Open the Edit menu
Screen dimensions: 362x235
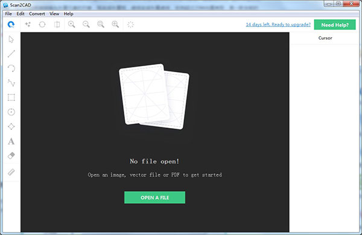tap(21, 14)
